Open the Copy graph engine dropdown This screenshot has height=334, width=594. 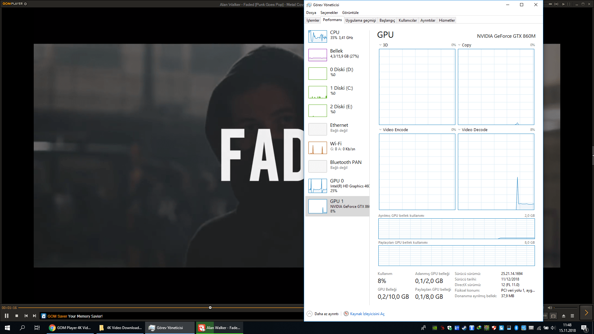465,45
